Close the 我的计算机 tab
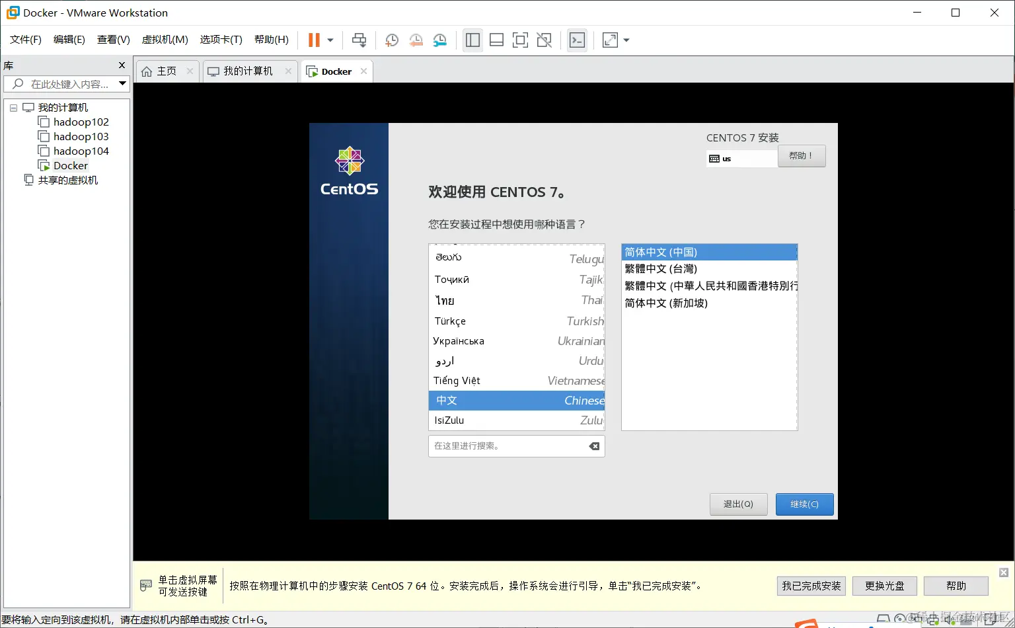The width and height of the screenshot is (1015, 628). 288,71
